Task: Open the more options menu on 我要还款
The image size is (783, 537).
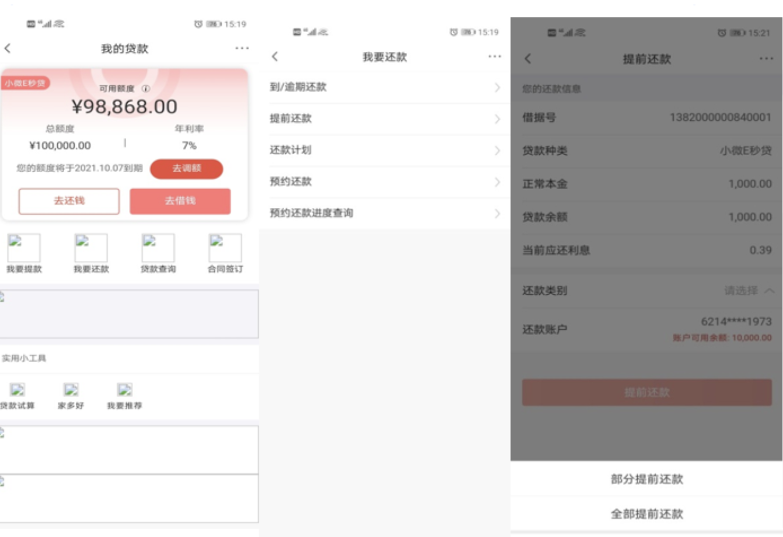Action: click(x=495, y=57)
